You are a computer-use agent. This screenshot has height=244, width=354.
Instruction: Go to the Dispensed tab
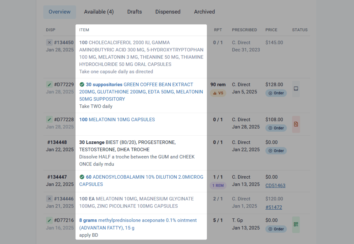coord(168,12)
